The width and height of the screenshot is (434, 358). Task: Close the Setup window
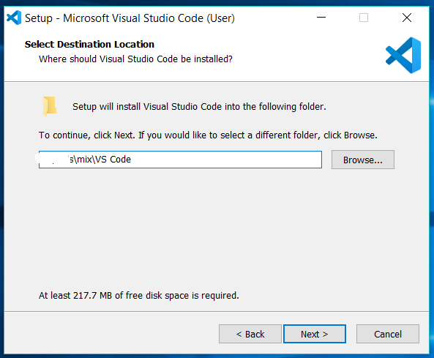(x=407, y=18)
